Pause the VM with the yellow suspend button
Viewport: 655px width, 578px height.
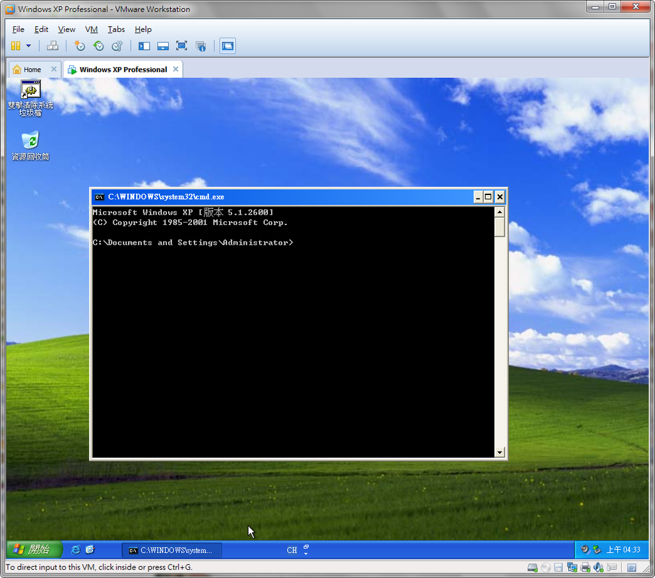(15, 46)
